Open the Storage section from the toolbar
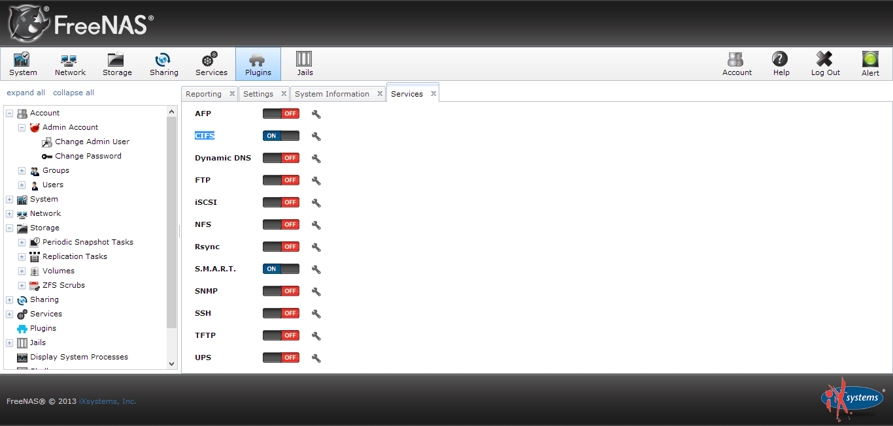 point(117,63)
